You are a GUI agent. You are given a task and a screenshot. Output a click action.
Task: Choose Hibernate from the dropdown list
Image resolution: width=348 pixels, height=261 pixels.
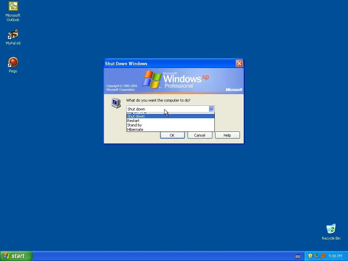pos(171,129)
